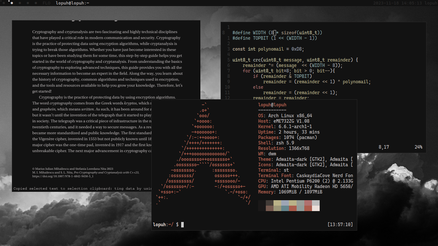
Task: Toggle the tiny client square on tag one
Action: click(1, 1)
